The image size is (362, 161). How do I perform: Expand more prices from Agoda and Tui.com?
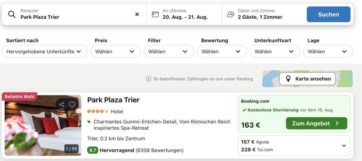(x=344, y=145)
